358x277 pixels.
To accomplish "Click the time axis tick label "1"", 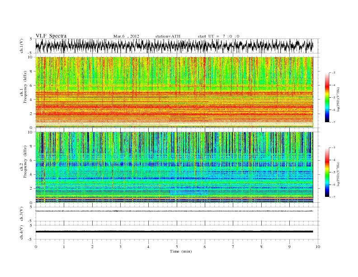I will [x=64, y=247].
